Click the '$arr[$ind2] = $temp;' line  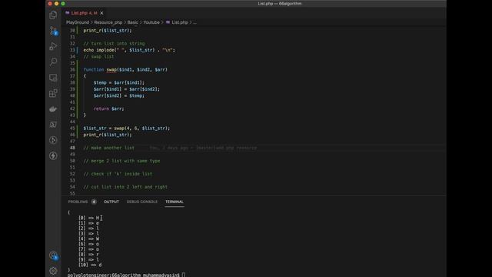[x=119, y=95]
